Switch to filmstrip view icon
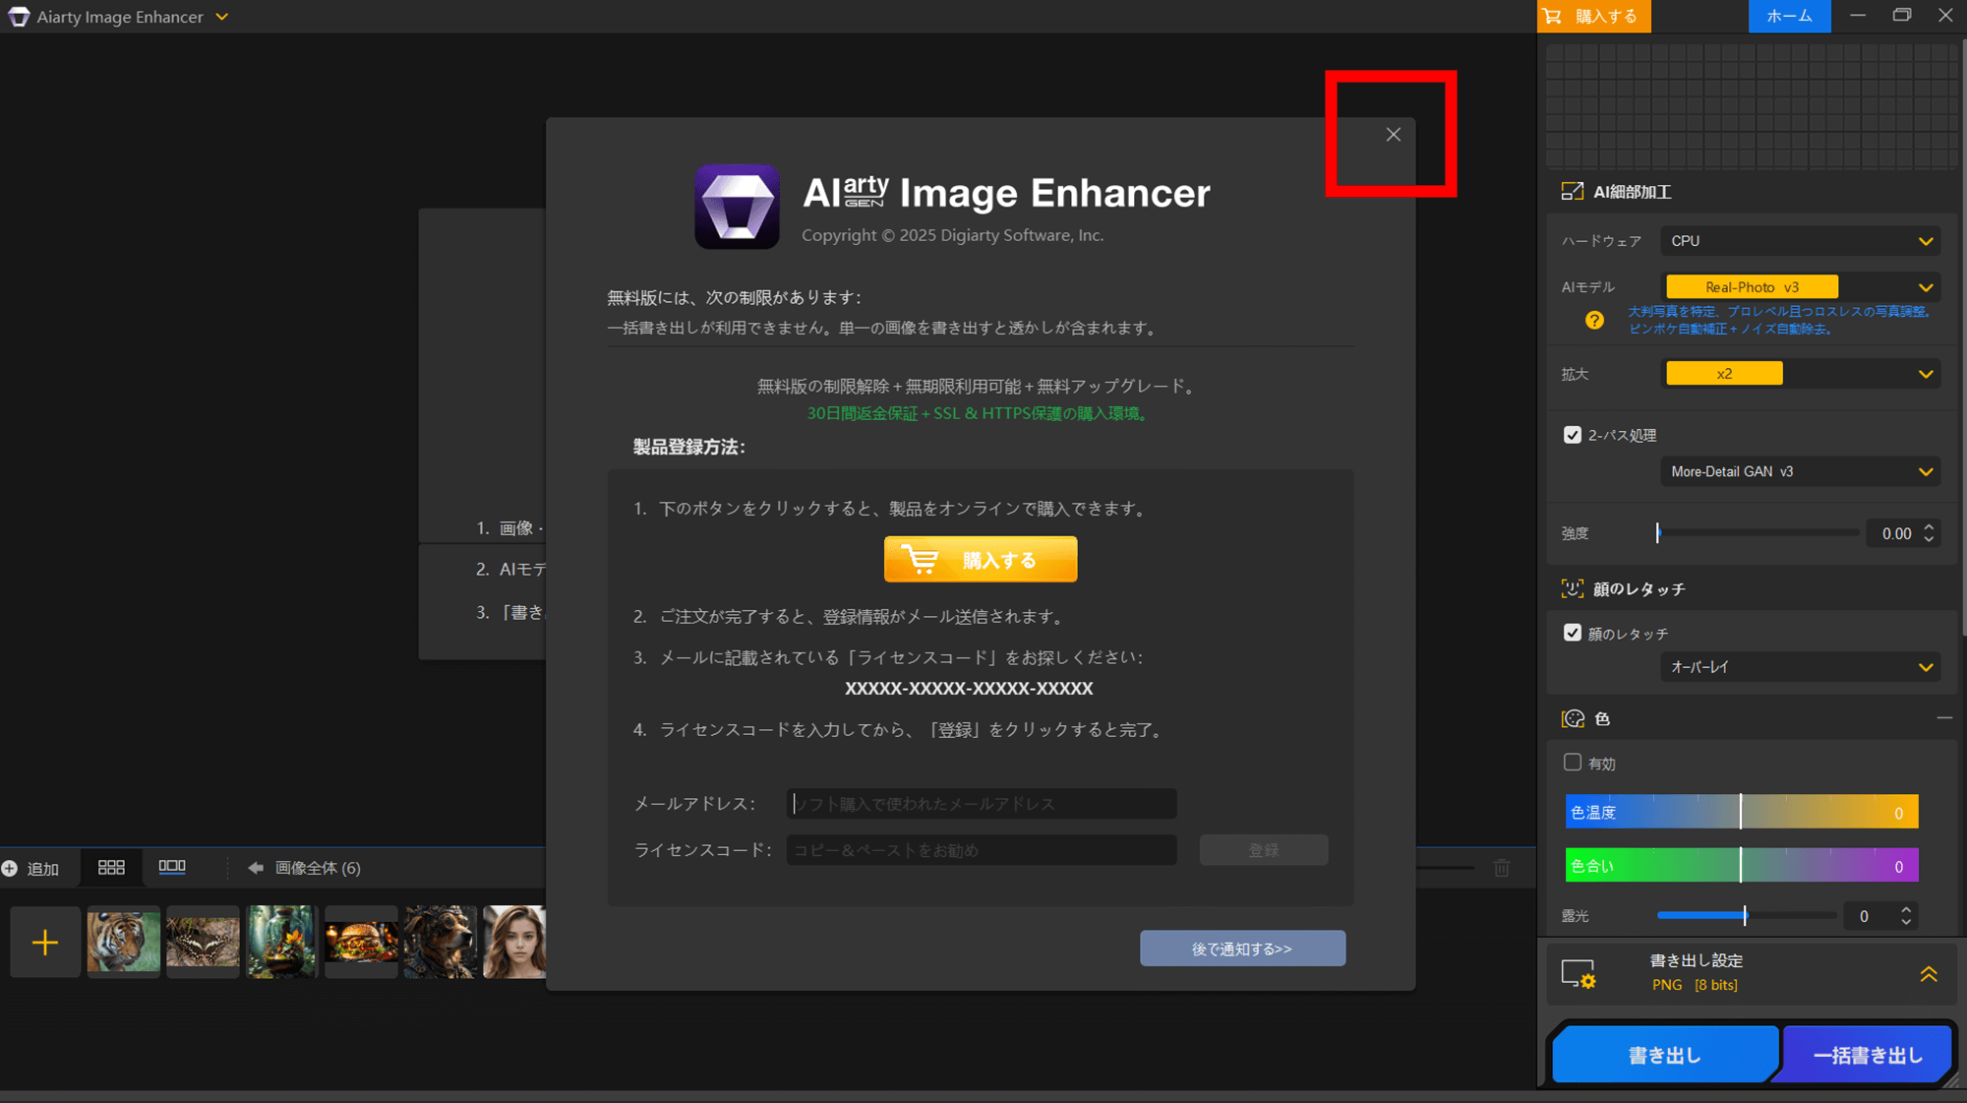 [172, 867]
